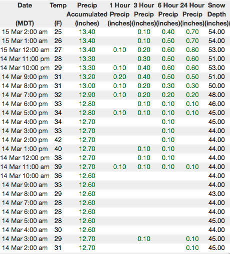Screen dimensions: 230x254
Task: Click 1 hour precip 0.20 at 9:00 pm
Action: [x=120, y=77]
